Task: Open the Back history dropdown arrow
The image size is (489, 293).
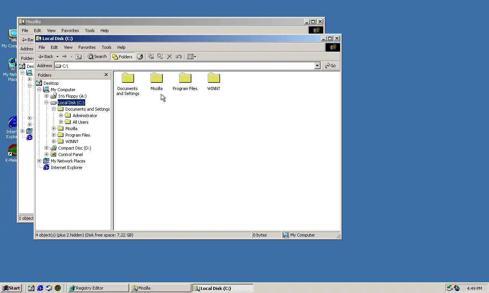Action: pyautogui.click(x=57, y=56)
